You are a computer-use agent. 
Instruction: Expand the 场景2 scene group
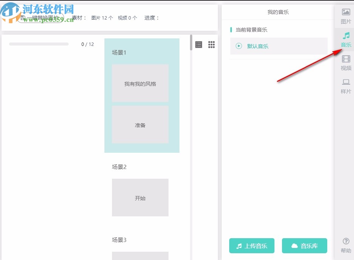click(118, 167)
